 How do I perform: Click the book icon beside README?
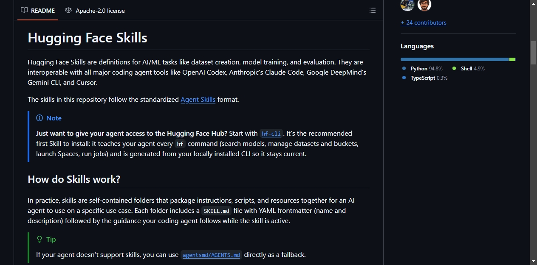coord(24,10)
